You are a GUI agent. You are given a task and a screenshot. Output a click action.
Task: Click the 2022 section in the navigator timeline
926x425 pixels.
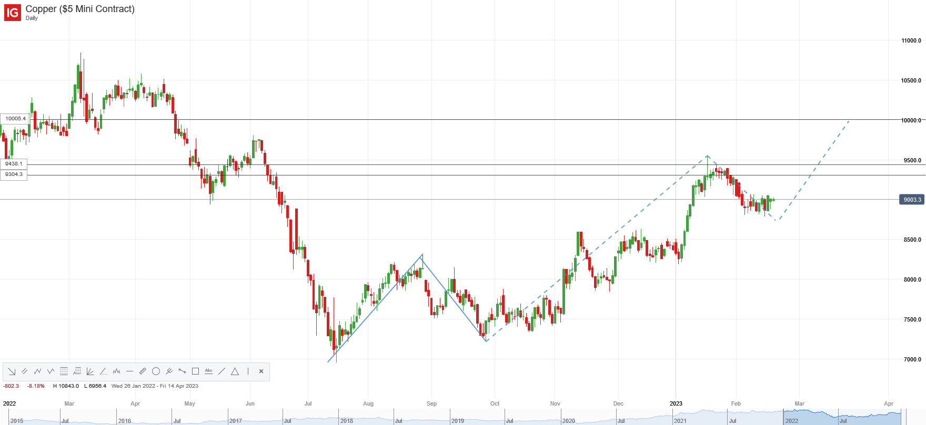click(791, 421)
